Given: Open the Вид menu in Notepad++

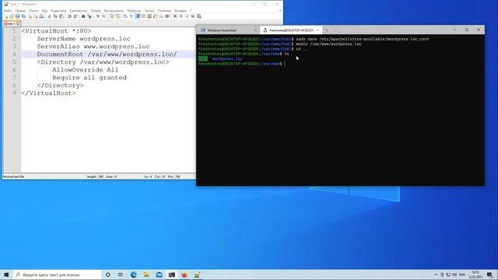Looking at the screenshot, I should pyautogui.click(x=44, y=11).
